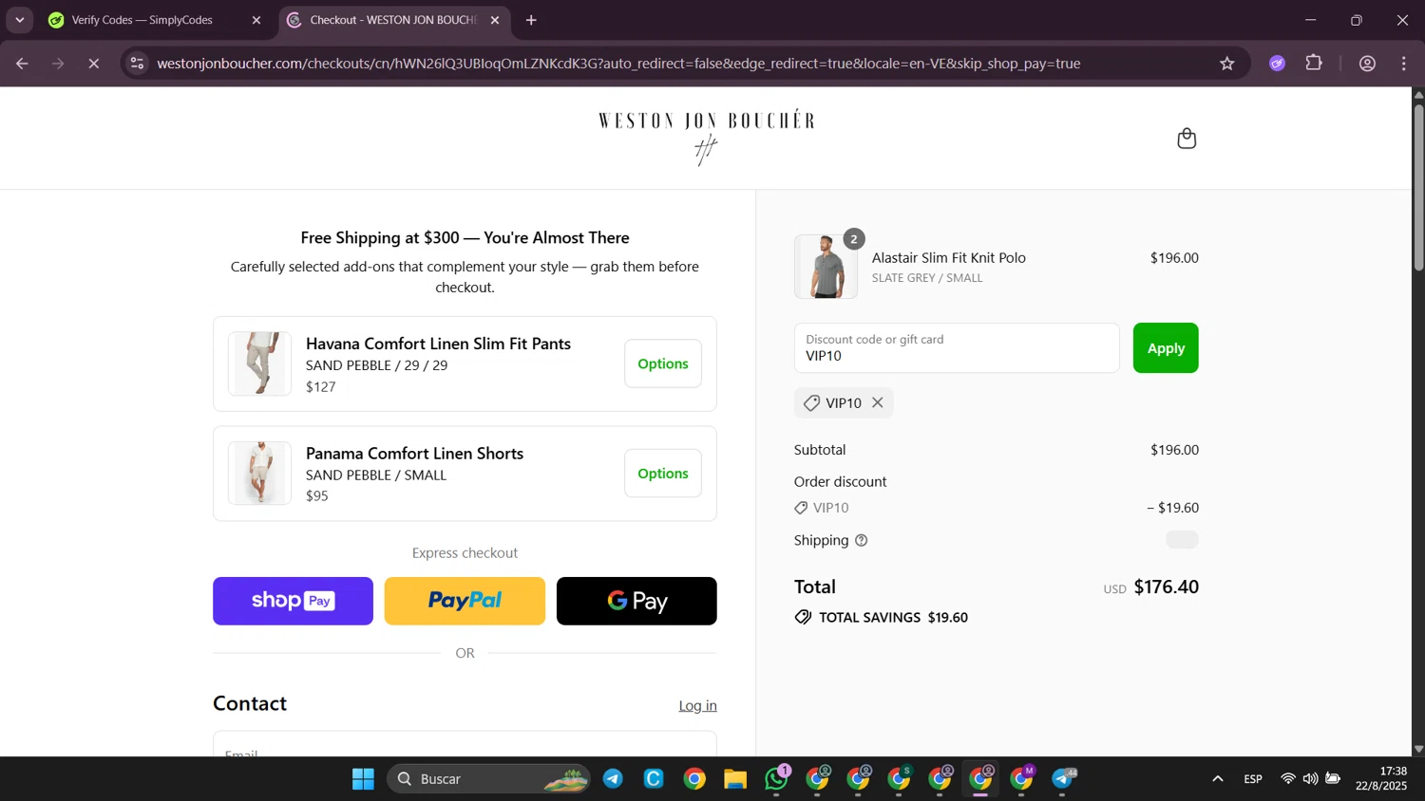Open Chrome's three-dot menu
This screenshot has height=801, width=1425.
1404,64
